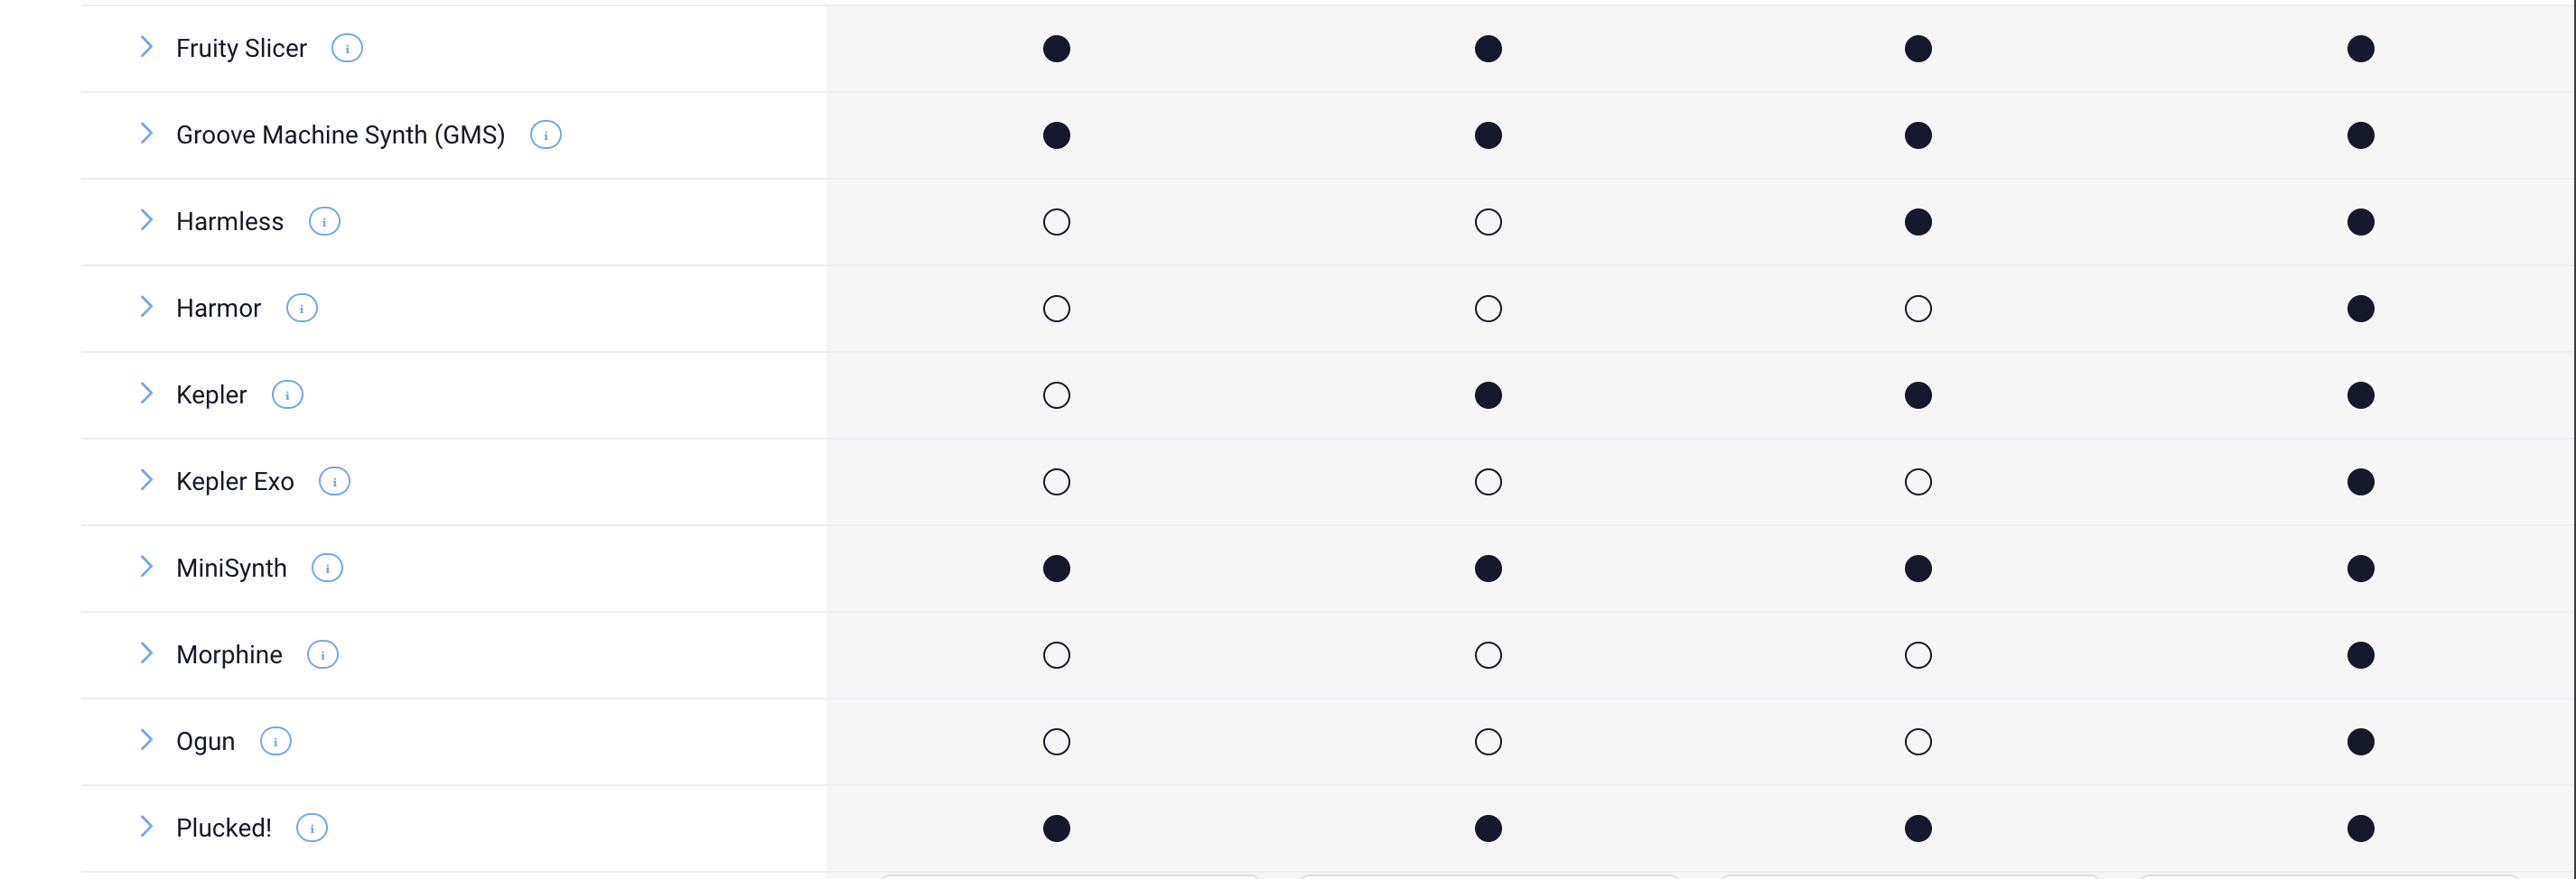Show info tooltip for Harmor
This screenshot has height=879, width=2576.
click(302, 308)
